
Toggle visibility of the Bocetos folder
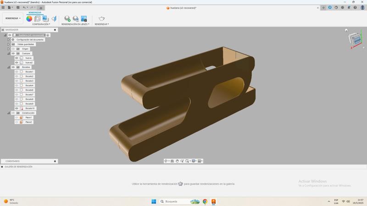pyautogui.click(x=13, y=67)
